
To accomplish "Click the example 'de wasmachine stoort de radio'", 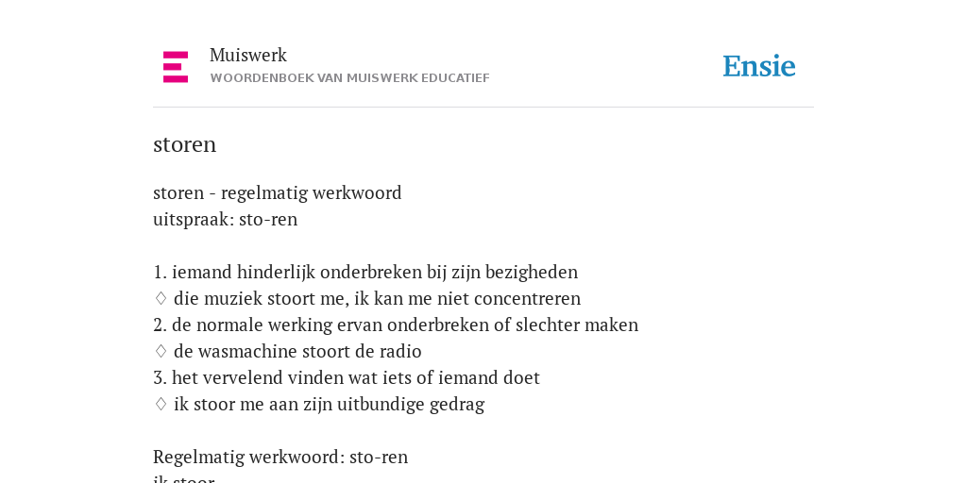I will [297, 352].
